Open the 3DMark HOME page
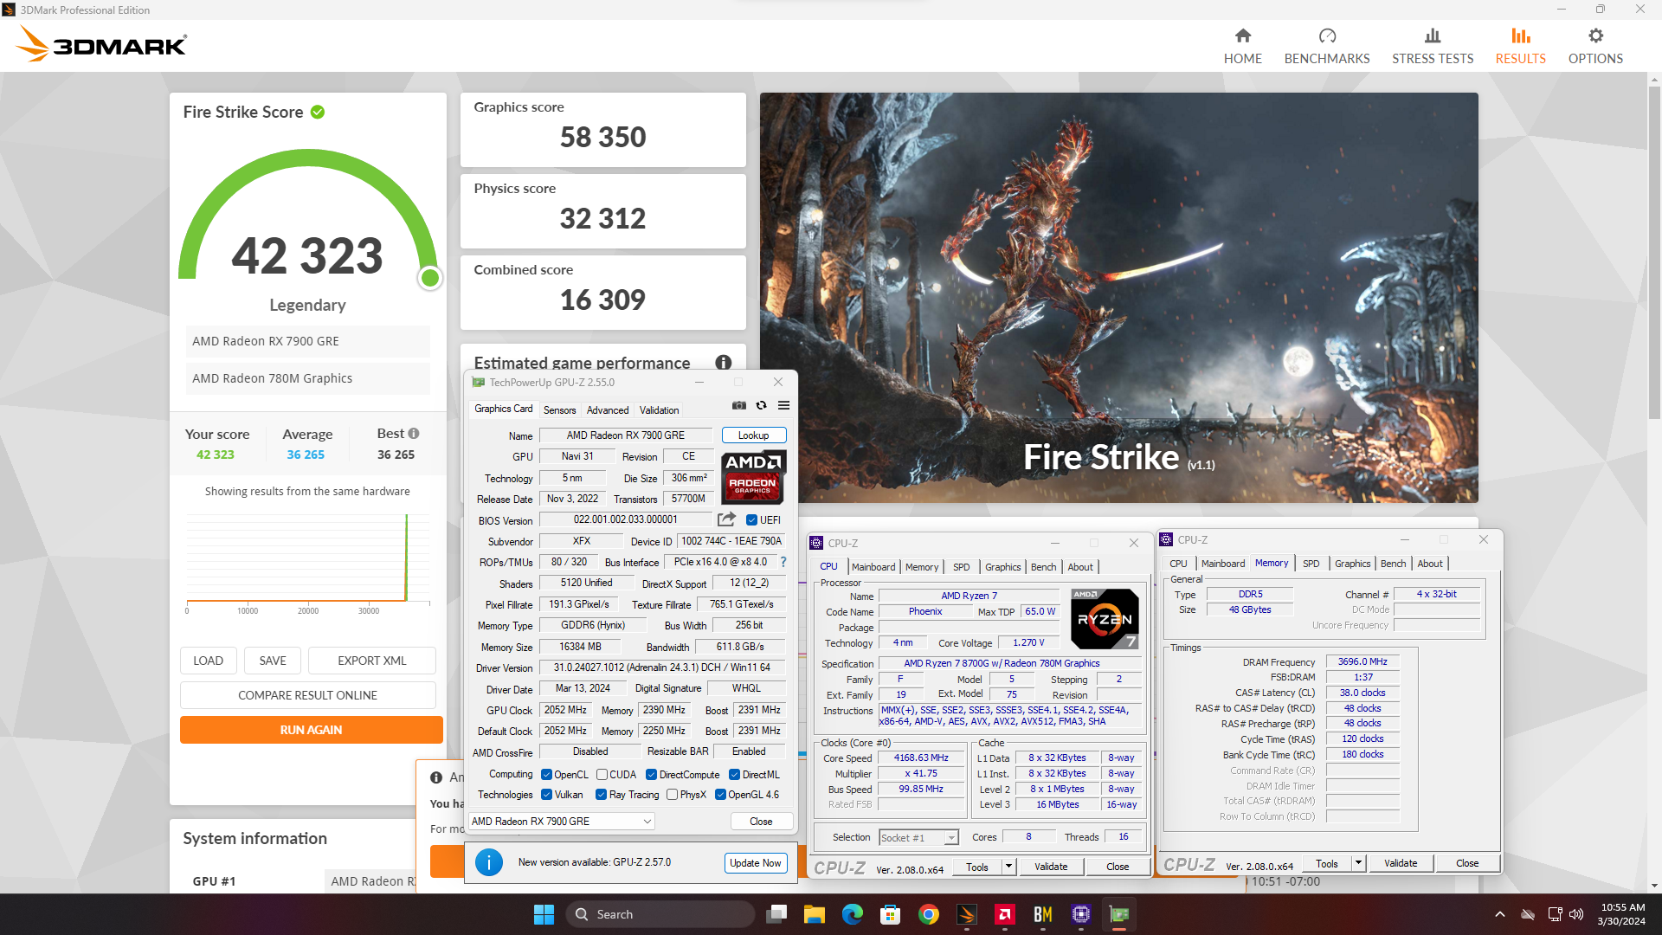 (x=1242, y=46)
